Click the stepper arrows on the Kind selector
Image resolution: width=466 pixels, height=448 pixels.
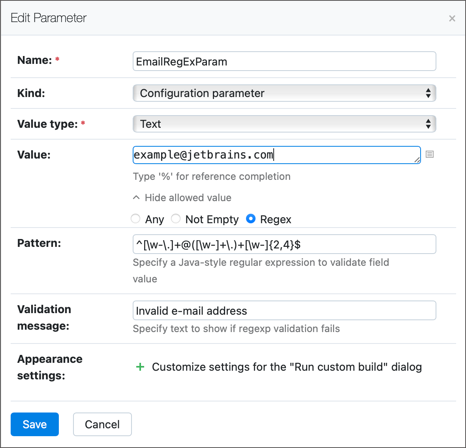pos(428,93)
